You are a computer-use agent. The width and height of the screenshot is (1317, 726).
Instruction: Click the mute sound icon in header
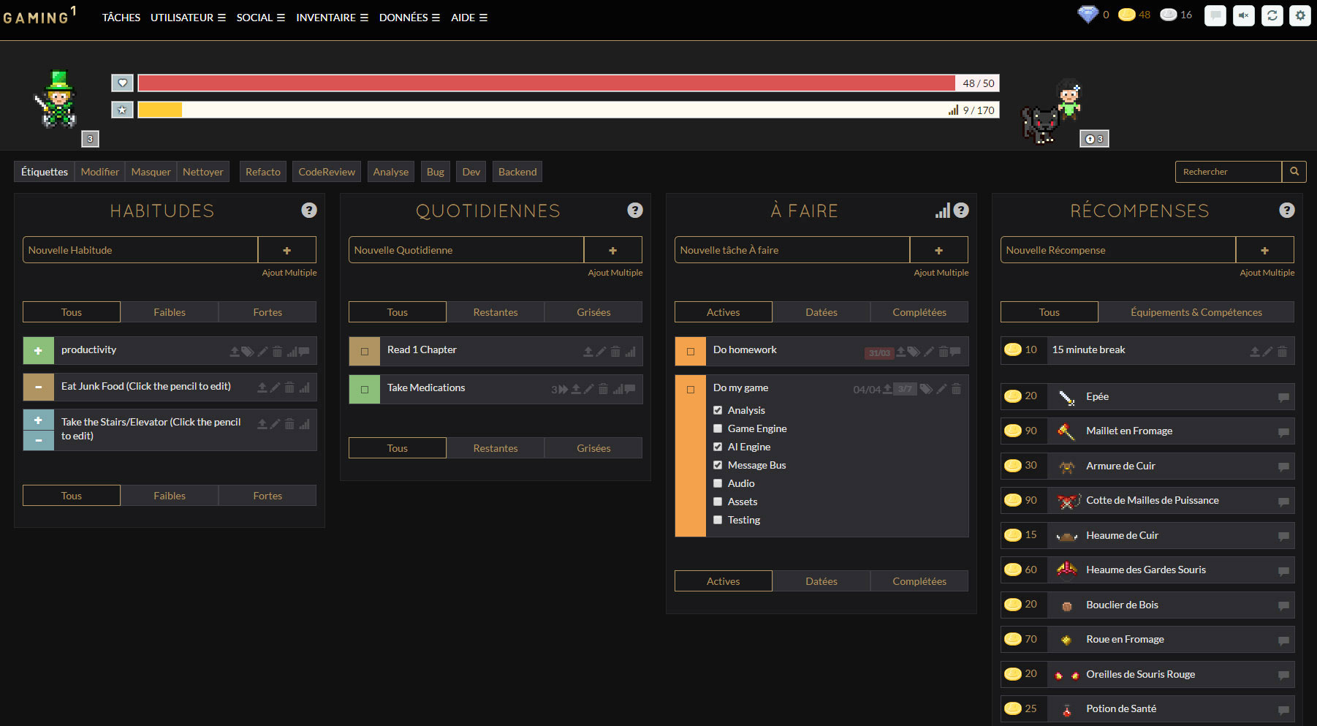pyautogui.click(x=1243, y=15)
